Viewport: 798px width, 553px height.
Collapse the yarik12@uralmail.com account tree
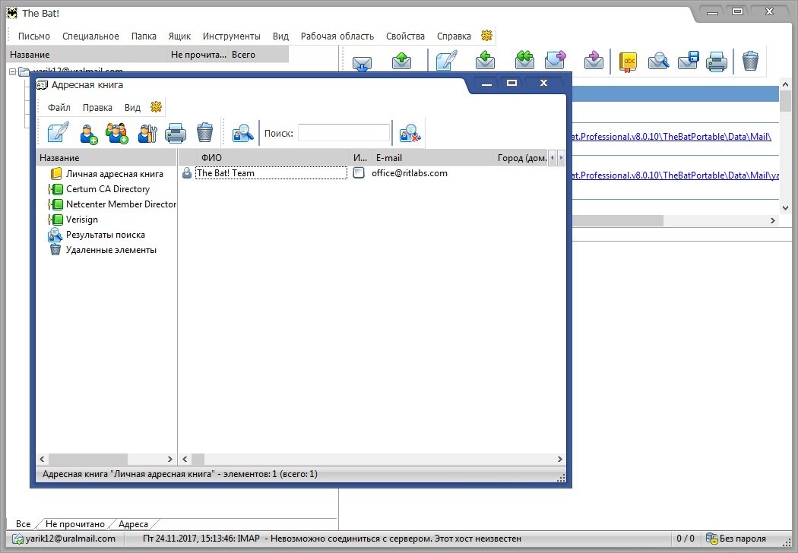[x=13, y=71]
